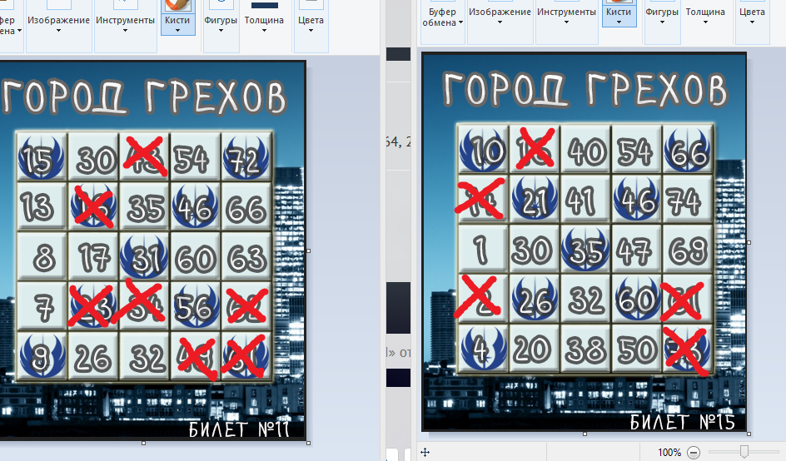Expand Изображение group in the left window
Image resolution: width=786 pixels, height=461 pixels.
(x=58, y=19)
